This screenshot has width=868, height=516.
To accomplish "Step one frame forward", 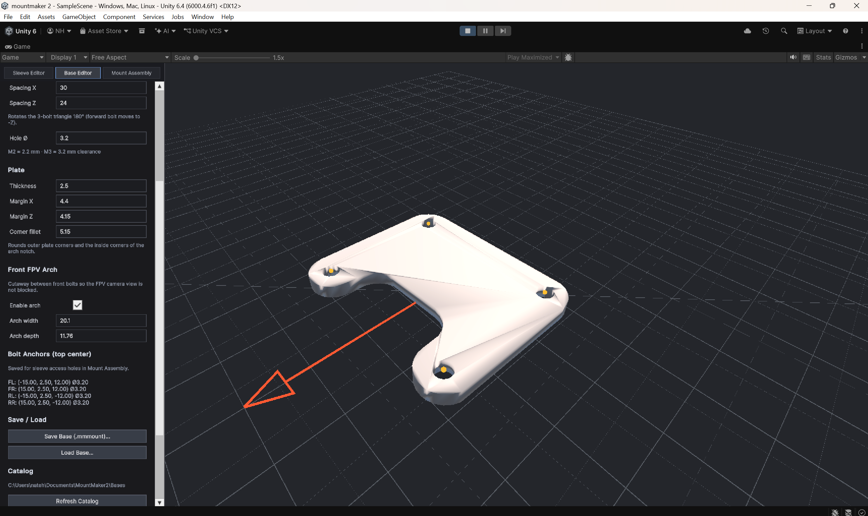I will pos(503,31).
